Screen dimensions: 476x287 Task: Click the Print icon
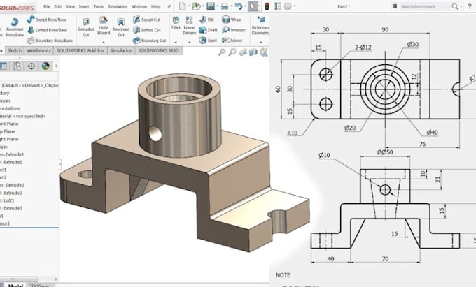[224, 6]
